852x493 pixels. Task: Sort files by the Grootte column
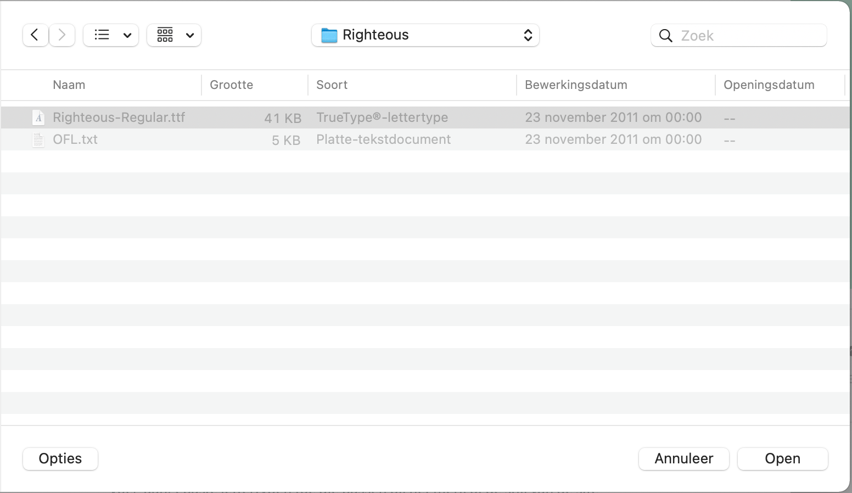(231, 85)
